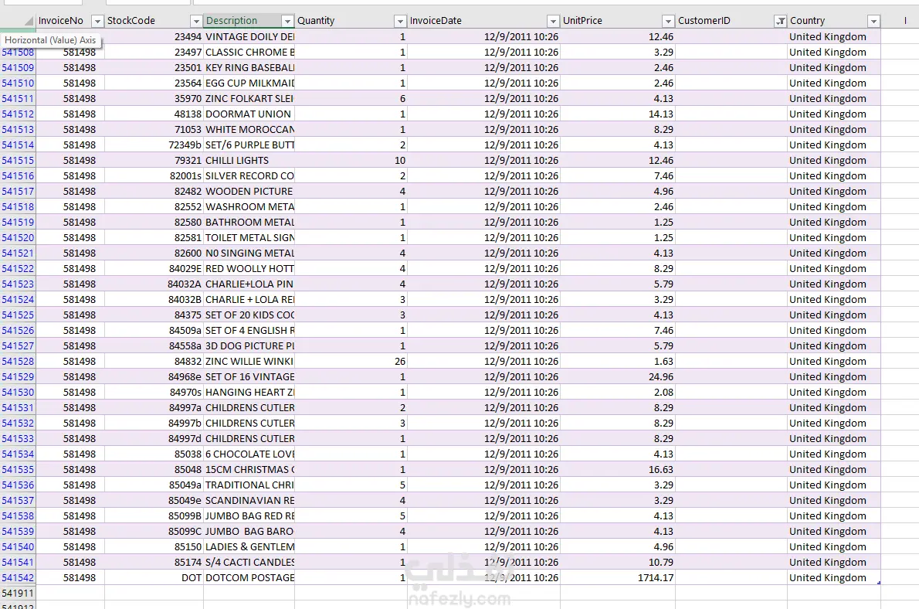Click the KEY RING BASEBALL cell
This screenshot has height=609, width=919.
tap(249, 67)
